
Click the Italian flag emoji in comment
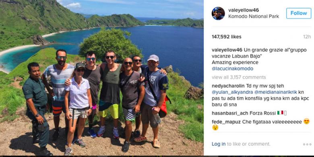coord(280,113)
